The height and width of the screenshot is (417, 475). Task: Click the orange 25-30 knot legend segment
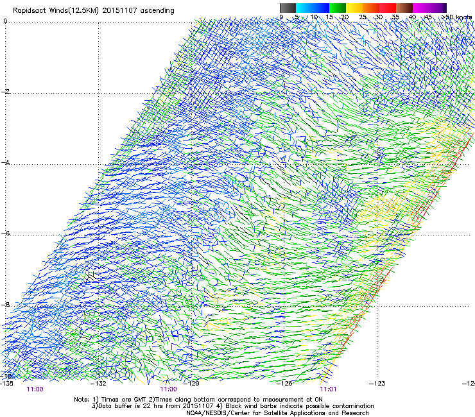tap(371, 8)
